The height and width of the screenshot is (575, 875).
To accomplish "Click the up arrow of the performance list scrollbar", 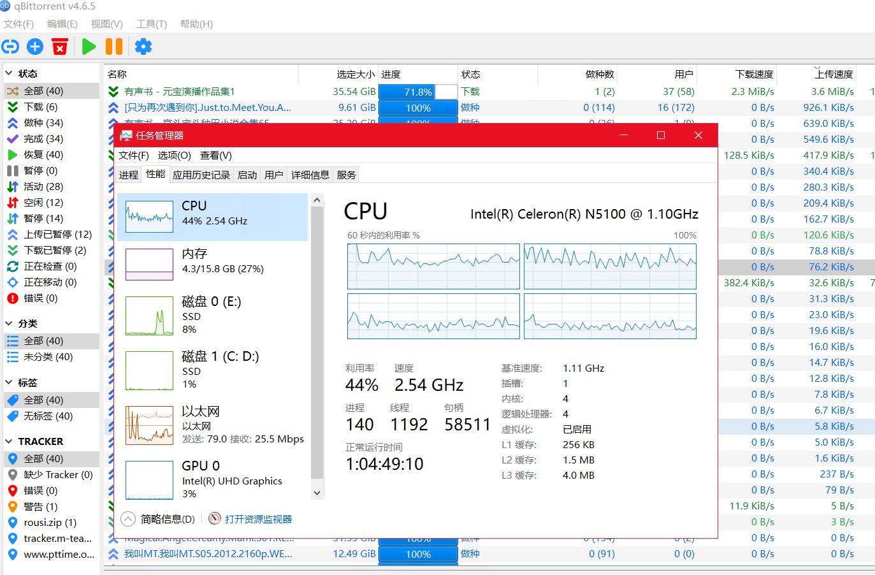I will [x=317, y=200].
